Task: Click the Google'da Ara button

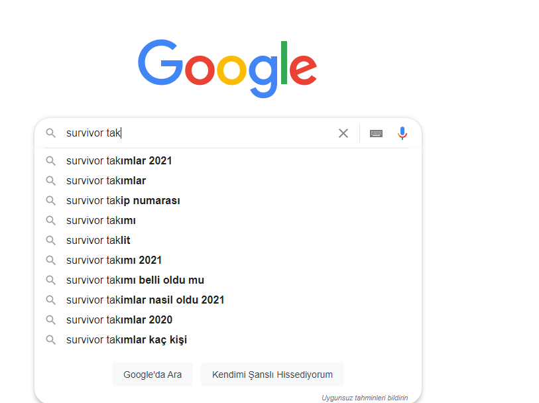Action: point(152,374)
